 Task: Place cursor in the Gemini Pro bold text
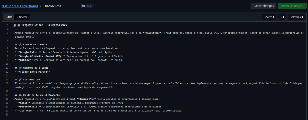(90, 99)
